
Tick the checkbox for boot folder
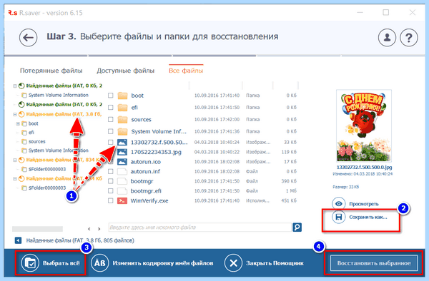[x=111, y=96]
